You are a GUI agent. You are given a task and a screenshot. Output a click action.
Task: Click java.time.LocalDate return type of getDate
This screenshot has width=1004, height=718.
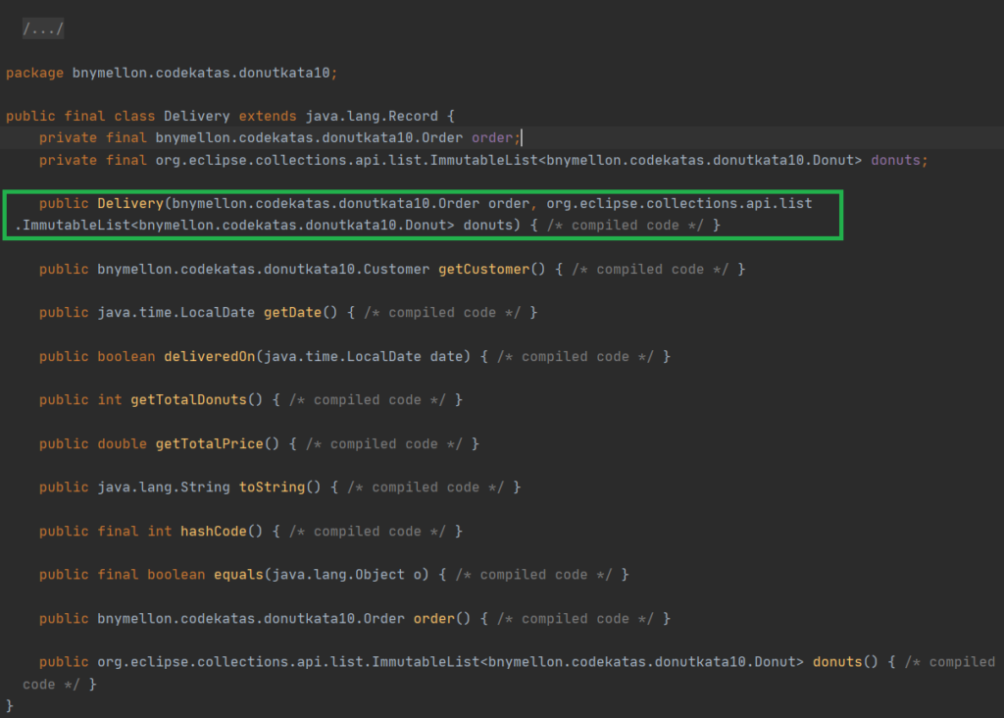tap(176, 313)
